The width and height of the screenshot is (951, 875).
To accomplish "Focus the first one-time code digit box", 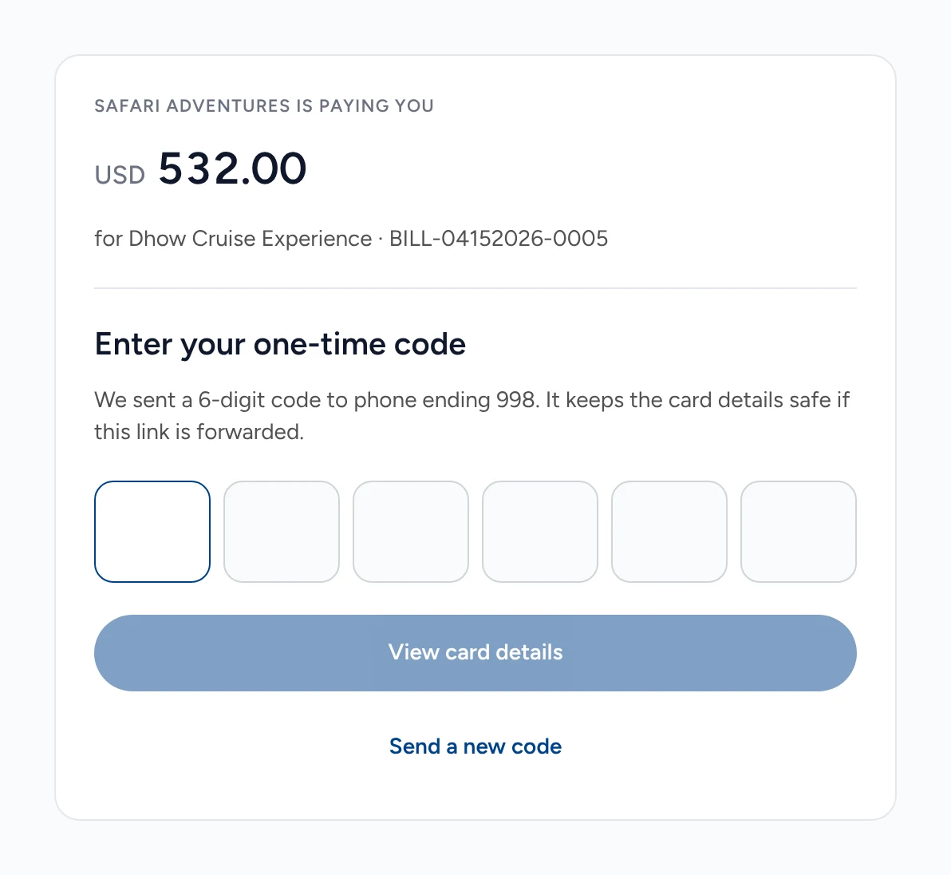I will tap(152, 532).
